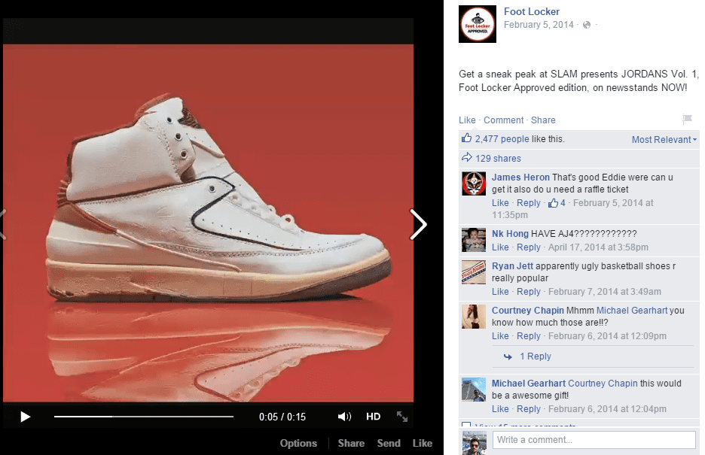Click Share under the post text

pos(543,120)
